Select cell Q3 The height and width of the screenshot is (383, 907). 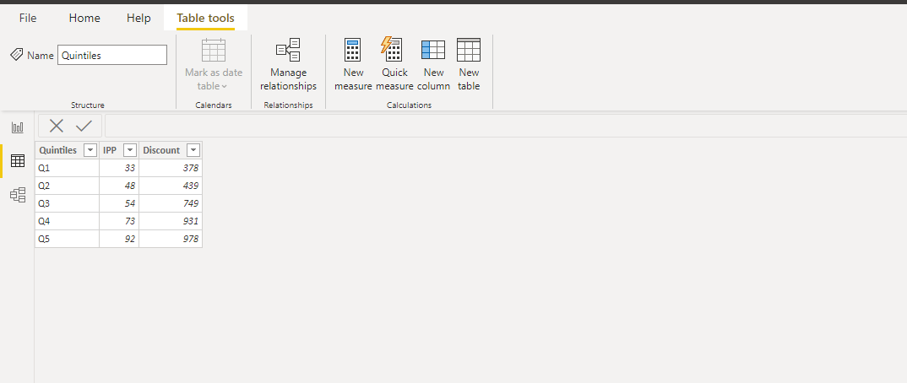point(67,203)
